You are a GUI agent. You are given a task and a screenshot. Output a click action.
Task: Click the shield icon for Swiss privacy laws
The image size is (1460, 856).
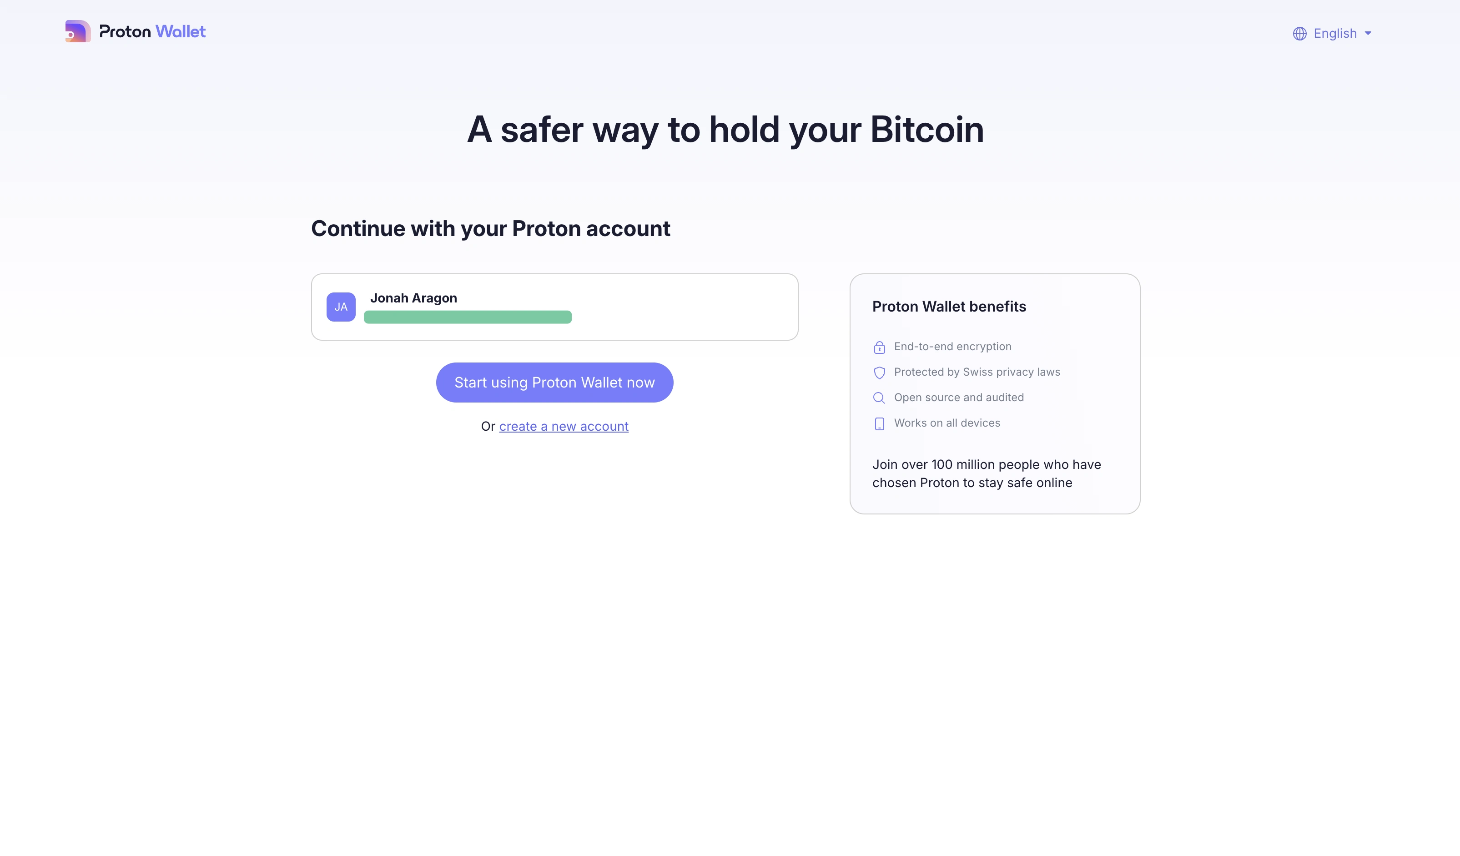[x=880, y=373]
